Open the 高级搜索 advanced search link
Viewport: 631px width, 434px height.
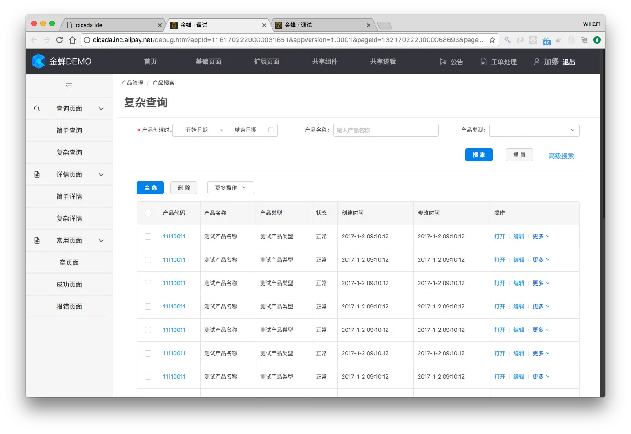561,156
